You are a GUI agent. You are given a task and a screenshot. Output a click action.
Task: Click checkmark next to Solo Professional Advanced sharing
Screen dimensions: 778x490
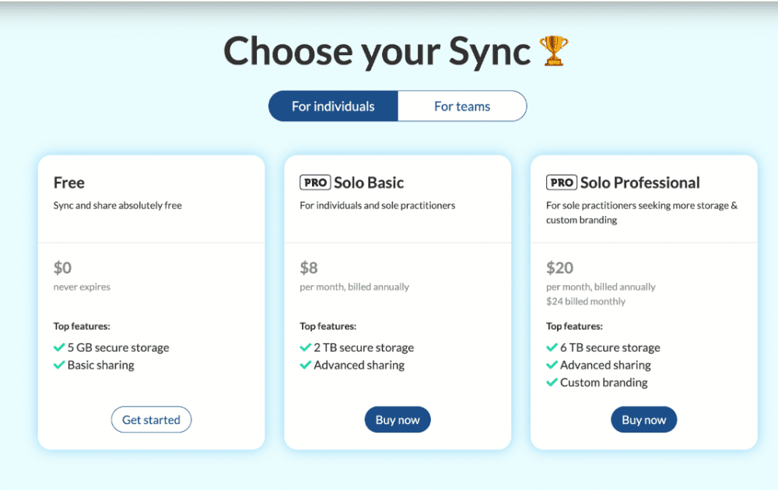552,365
